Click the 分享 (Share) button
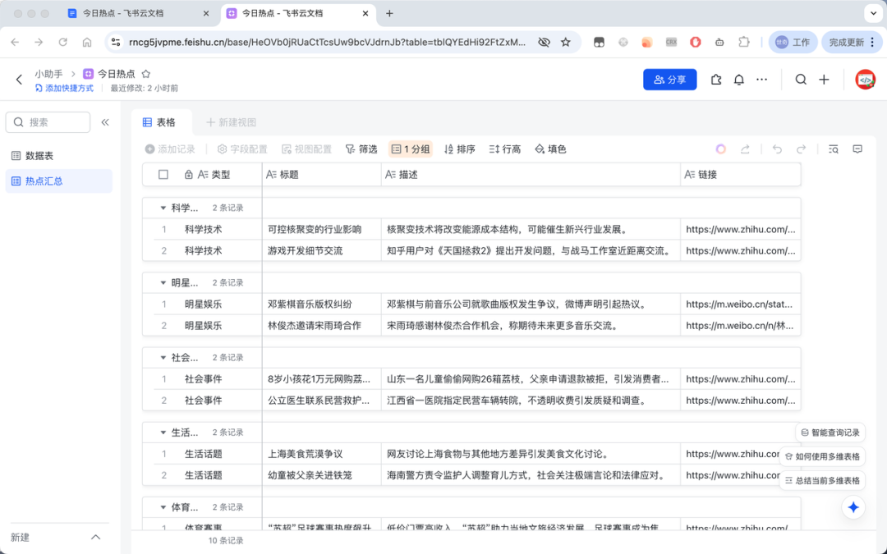 [x=671, y=79]
